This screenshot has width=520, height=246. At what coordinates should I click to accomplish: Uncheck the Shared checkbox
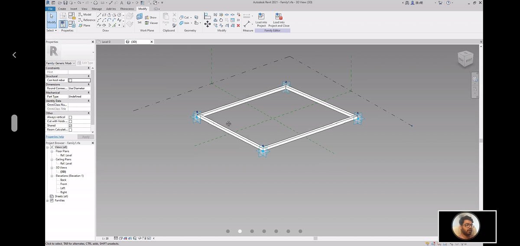70,126
